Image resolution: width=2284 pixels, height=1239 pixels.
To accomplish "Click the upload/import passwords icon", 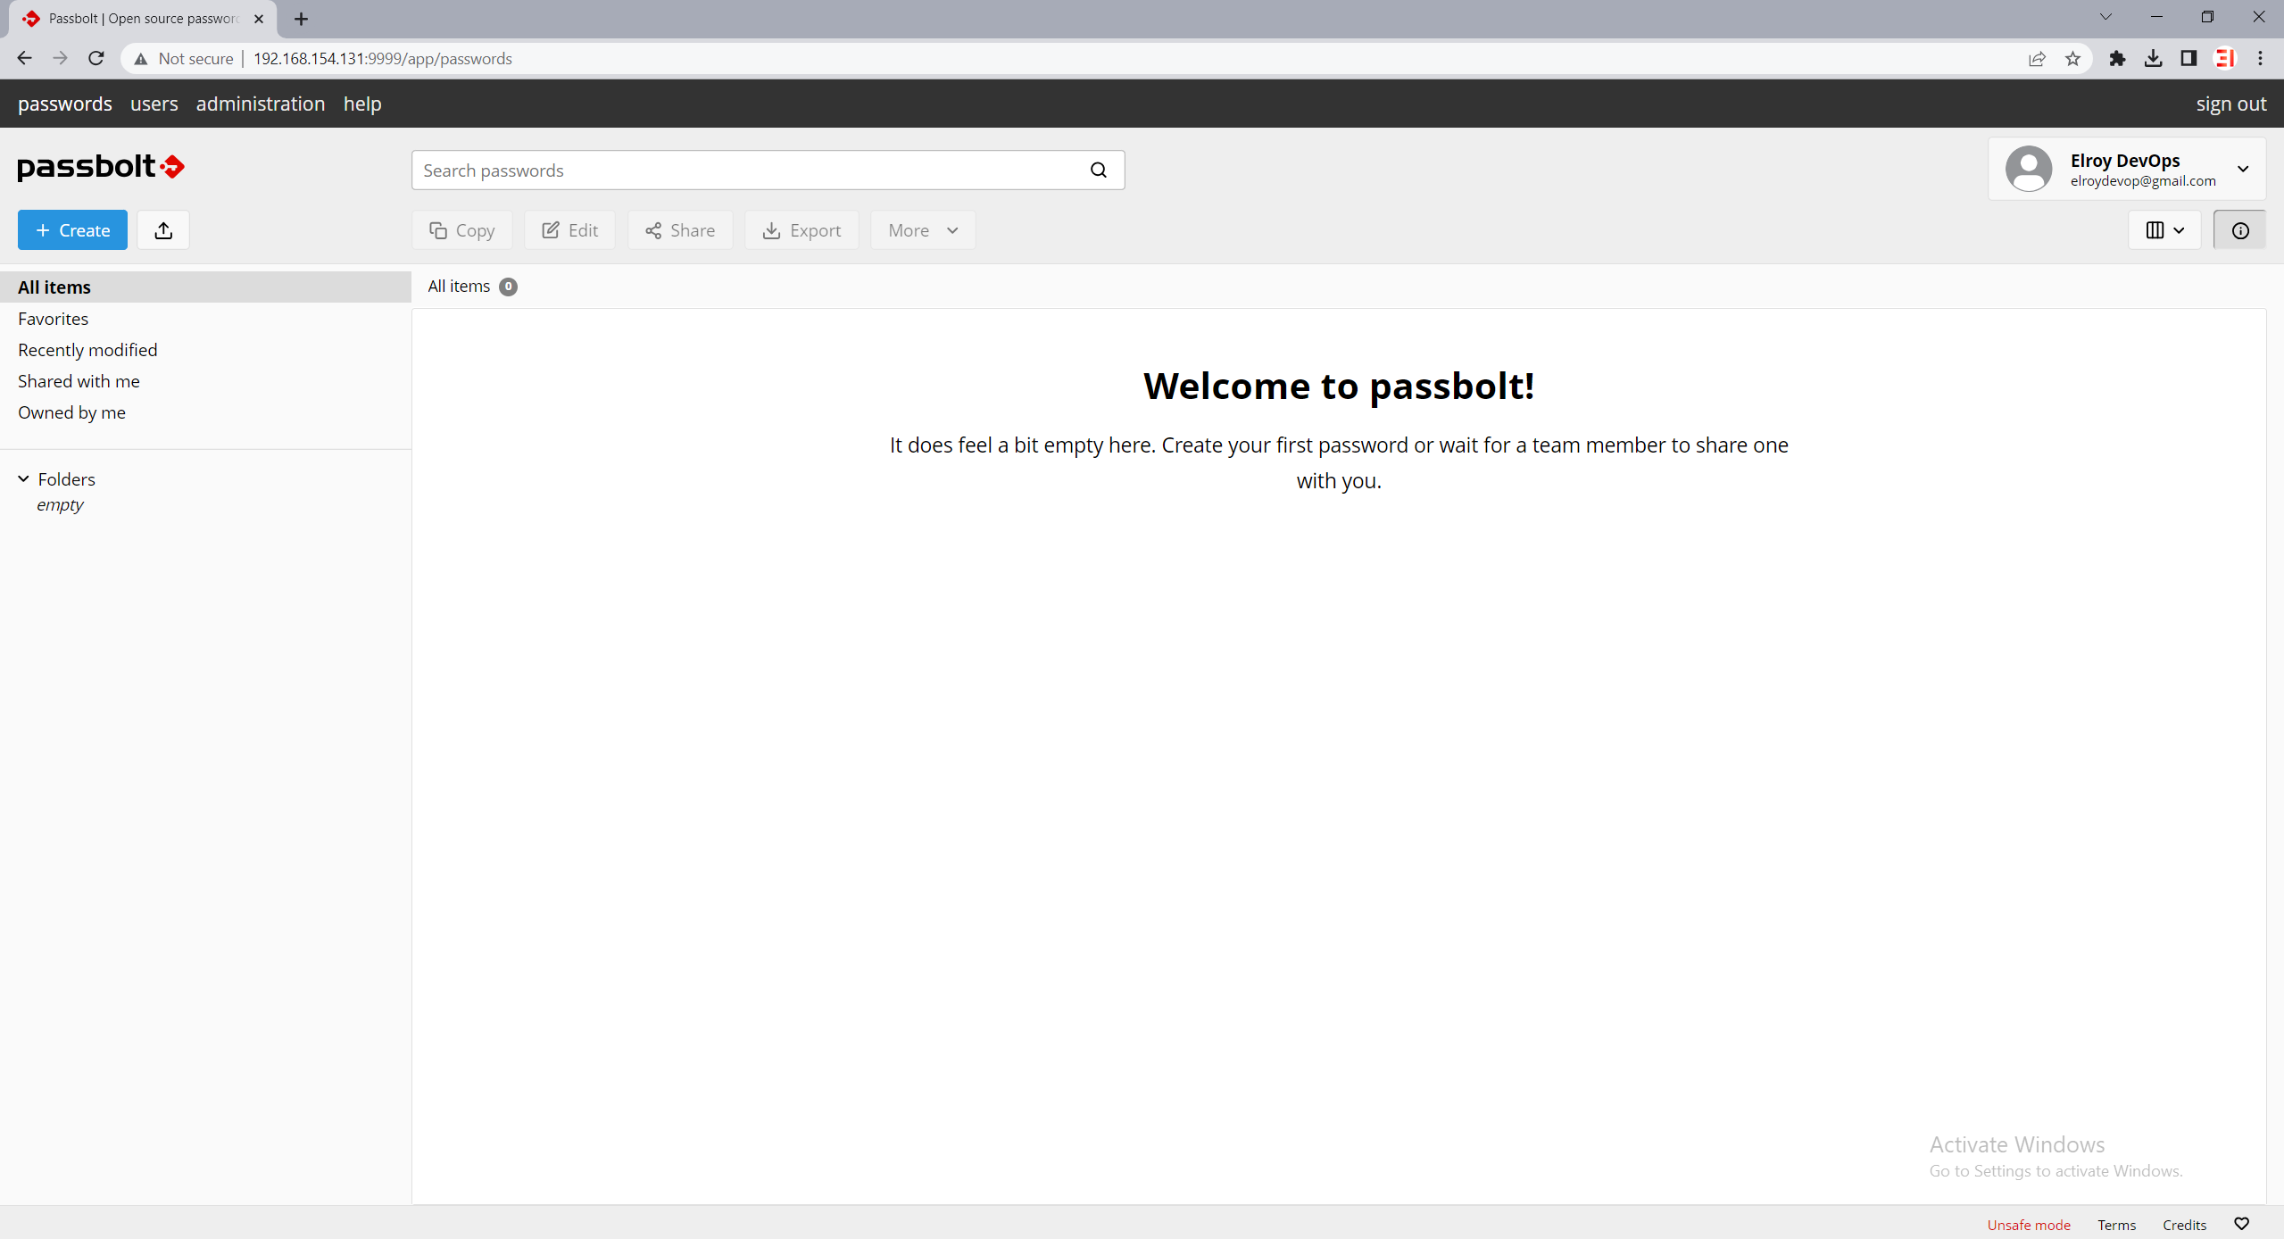I will (163, 230).
